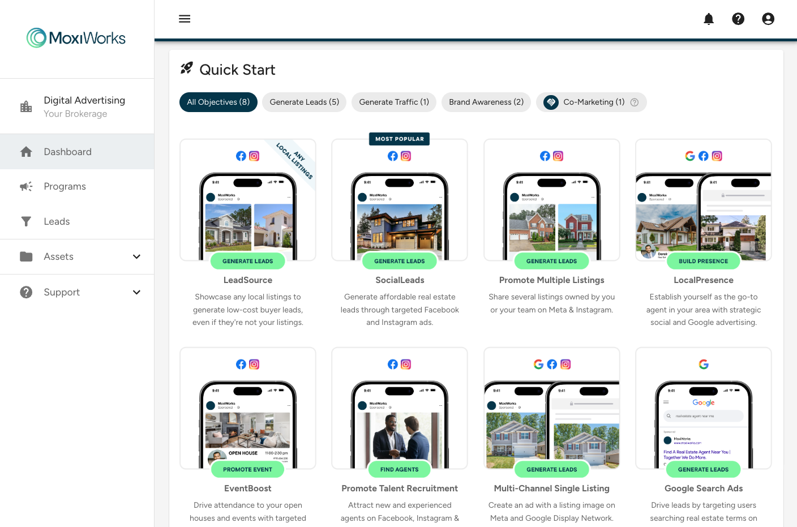Image resolution: width=797 pixels, height=527 pixels.
Task: Click the Facebook icon on SocialLeads card
Action: pyautogui.click(x=393, y=156)
